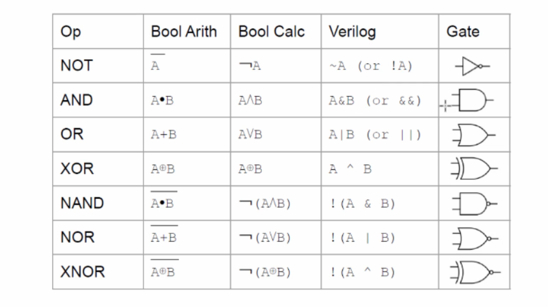Select the XNOR row label
This screenshot has width=548, height=307.
82,272
